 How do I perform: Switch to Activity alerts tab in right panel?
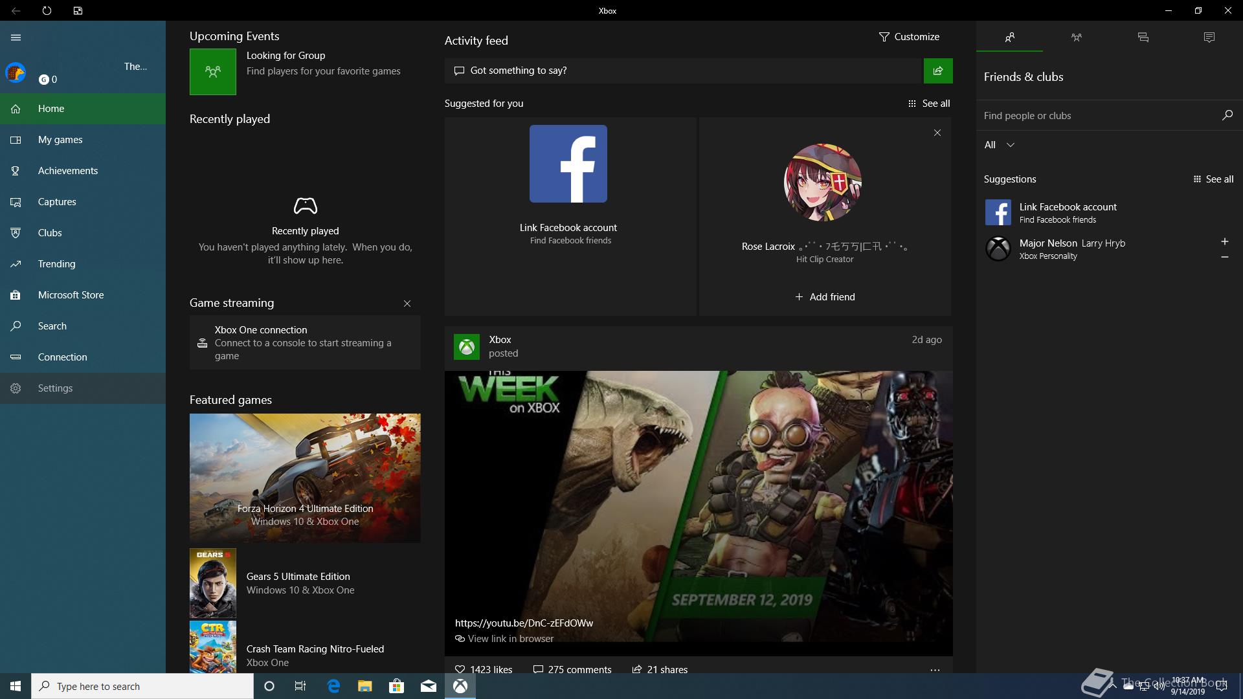click(1209, 38)
